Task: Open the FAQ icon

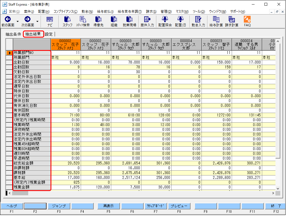Action: [247, 19]
